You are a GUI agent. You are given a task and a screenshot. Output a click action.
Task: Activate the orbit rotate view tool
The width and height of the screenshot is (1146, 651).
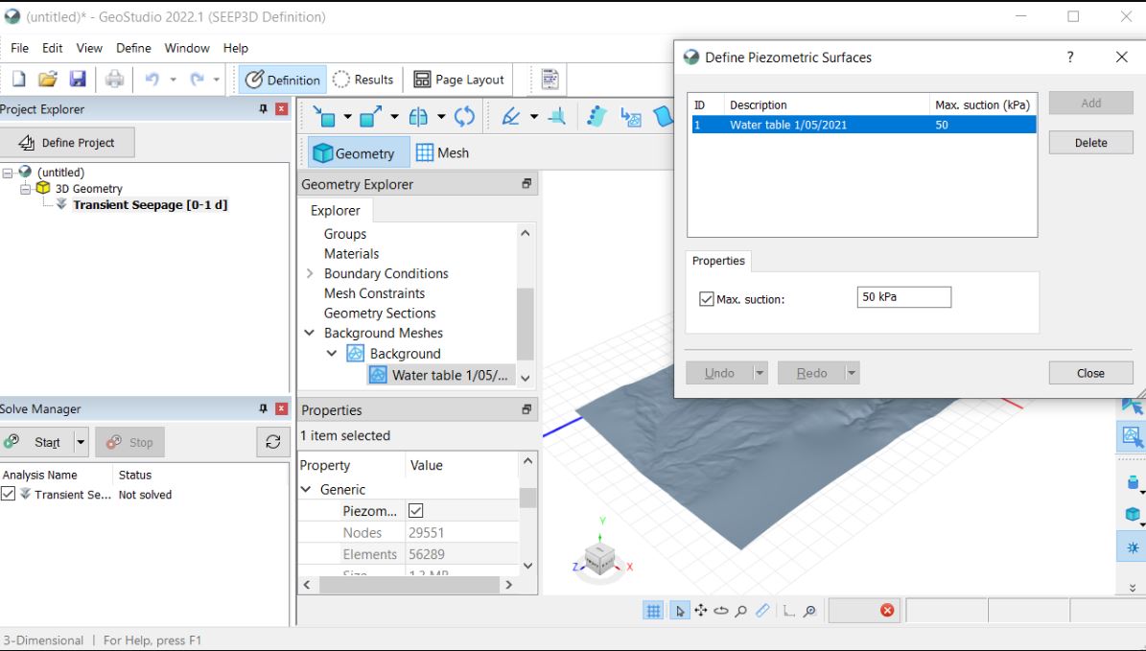(720, 611)
